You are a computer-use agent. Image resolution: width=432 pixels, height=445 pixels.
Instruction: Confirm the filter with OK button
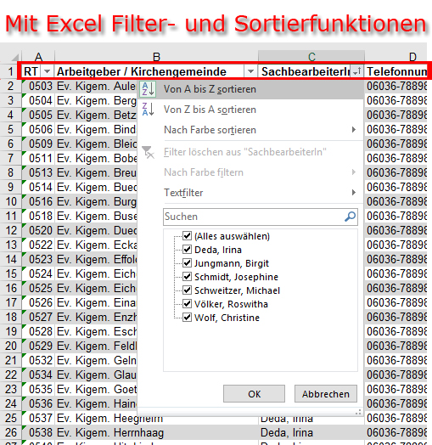pos(254,394)
